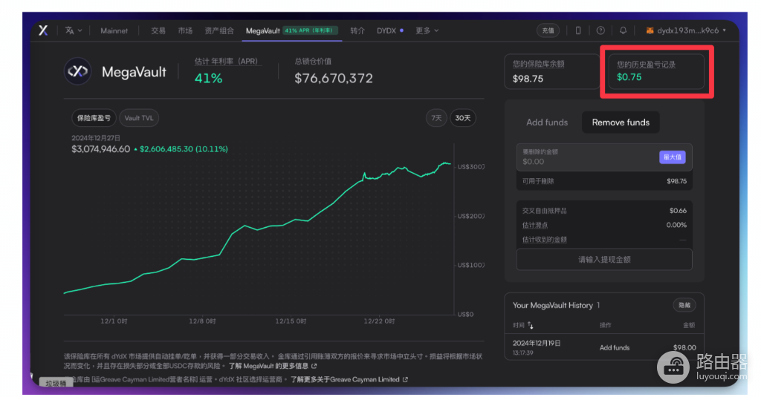Screen dimensions: 761x397
Task: Click the total value locked $76,670,372
Action: [x=334, y=78]
